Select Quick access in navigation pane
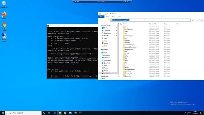Viewport: 204px width, 115px height. point(107,26)
